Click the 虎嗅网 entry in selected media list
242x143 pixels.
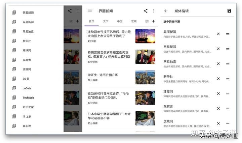187,123
